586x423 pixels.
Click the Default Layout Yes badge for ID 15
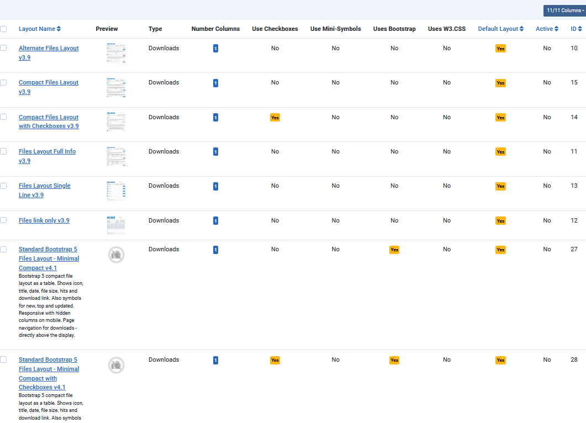click(500, 83)
